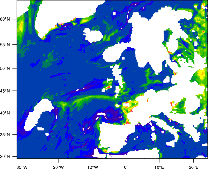
Task: Click the 0° longitude label
Action: click(x=126, y=167)
